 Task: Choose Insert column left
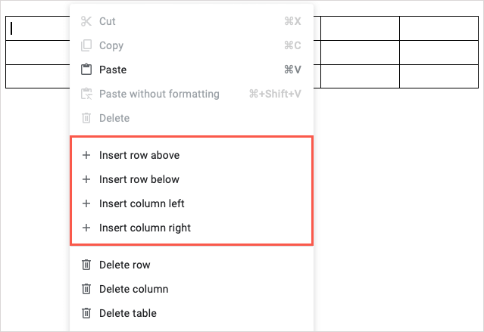tap(142, 203)
